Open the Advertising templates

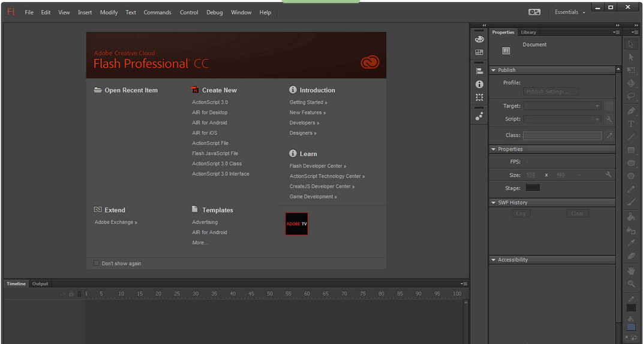205,222
